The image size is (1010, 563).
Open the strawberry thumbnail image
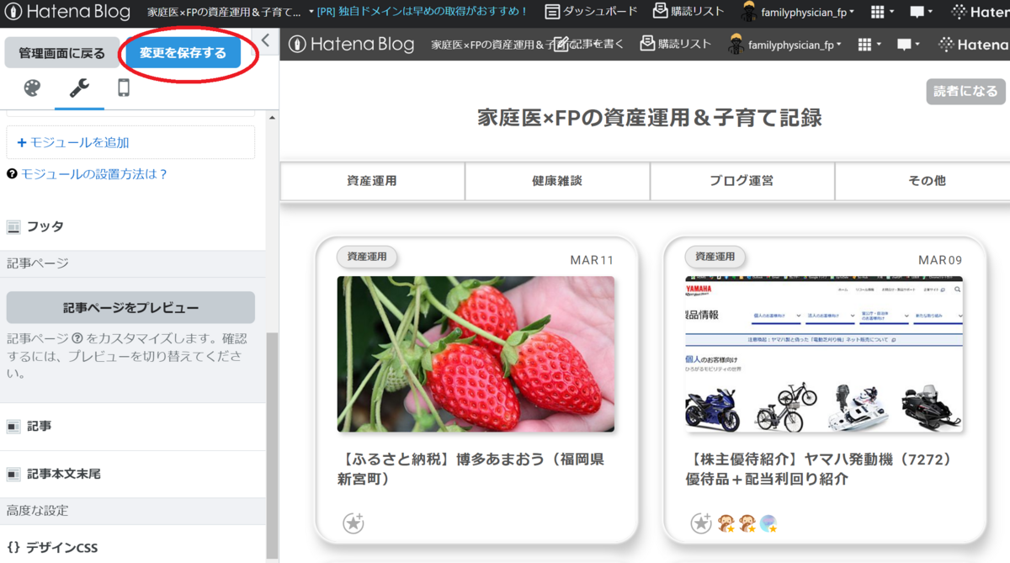(x=476, y=354)
